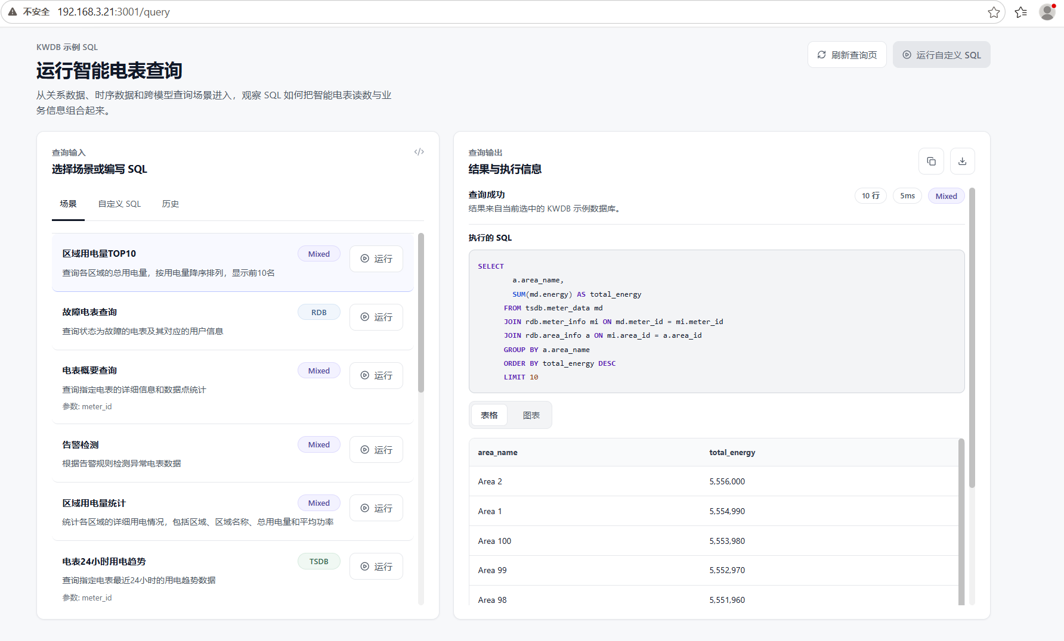Image resolution: width=1064 pixels, height=641 pixels.
Task: Toggle the code view icon in query input
Action: (419, 152)
